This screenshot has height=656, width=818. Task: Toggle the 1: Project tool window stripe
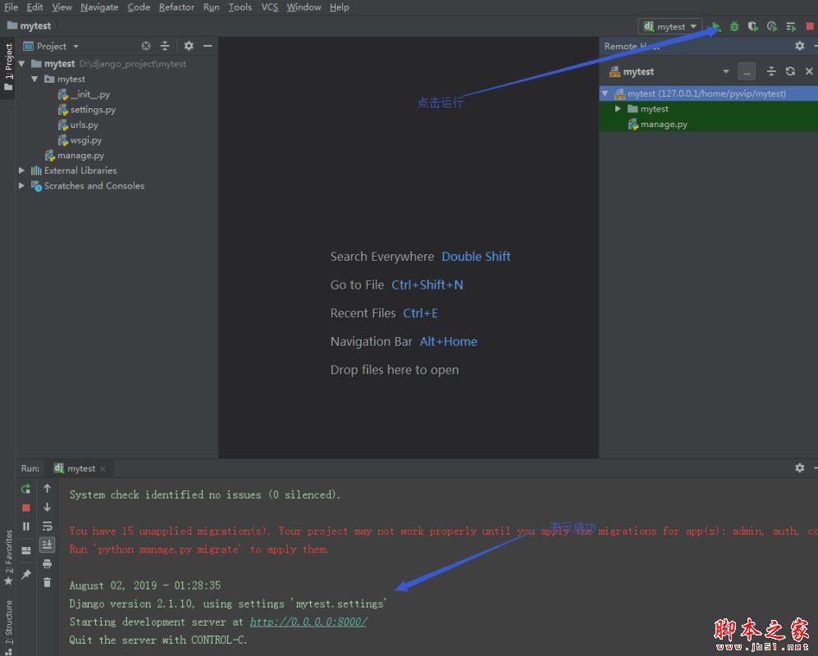tap(8, 66)
